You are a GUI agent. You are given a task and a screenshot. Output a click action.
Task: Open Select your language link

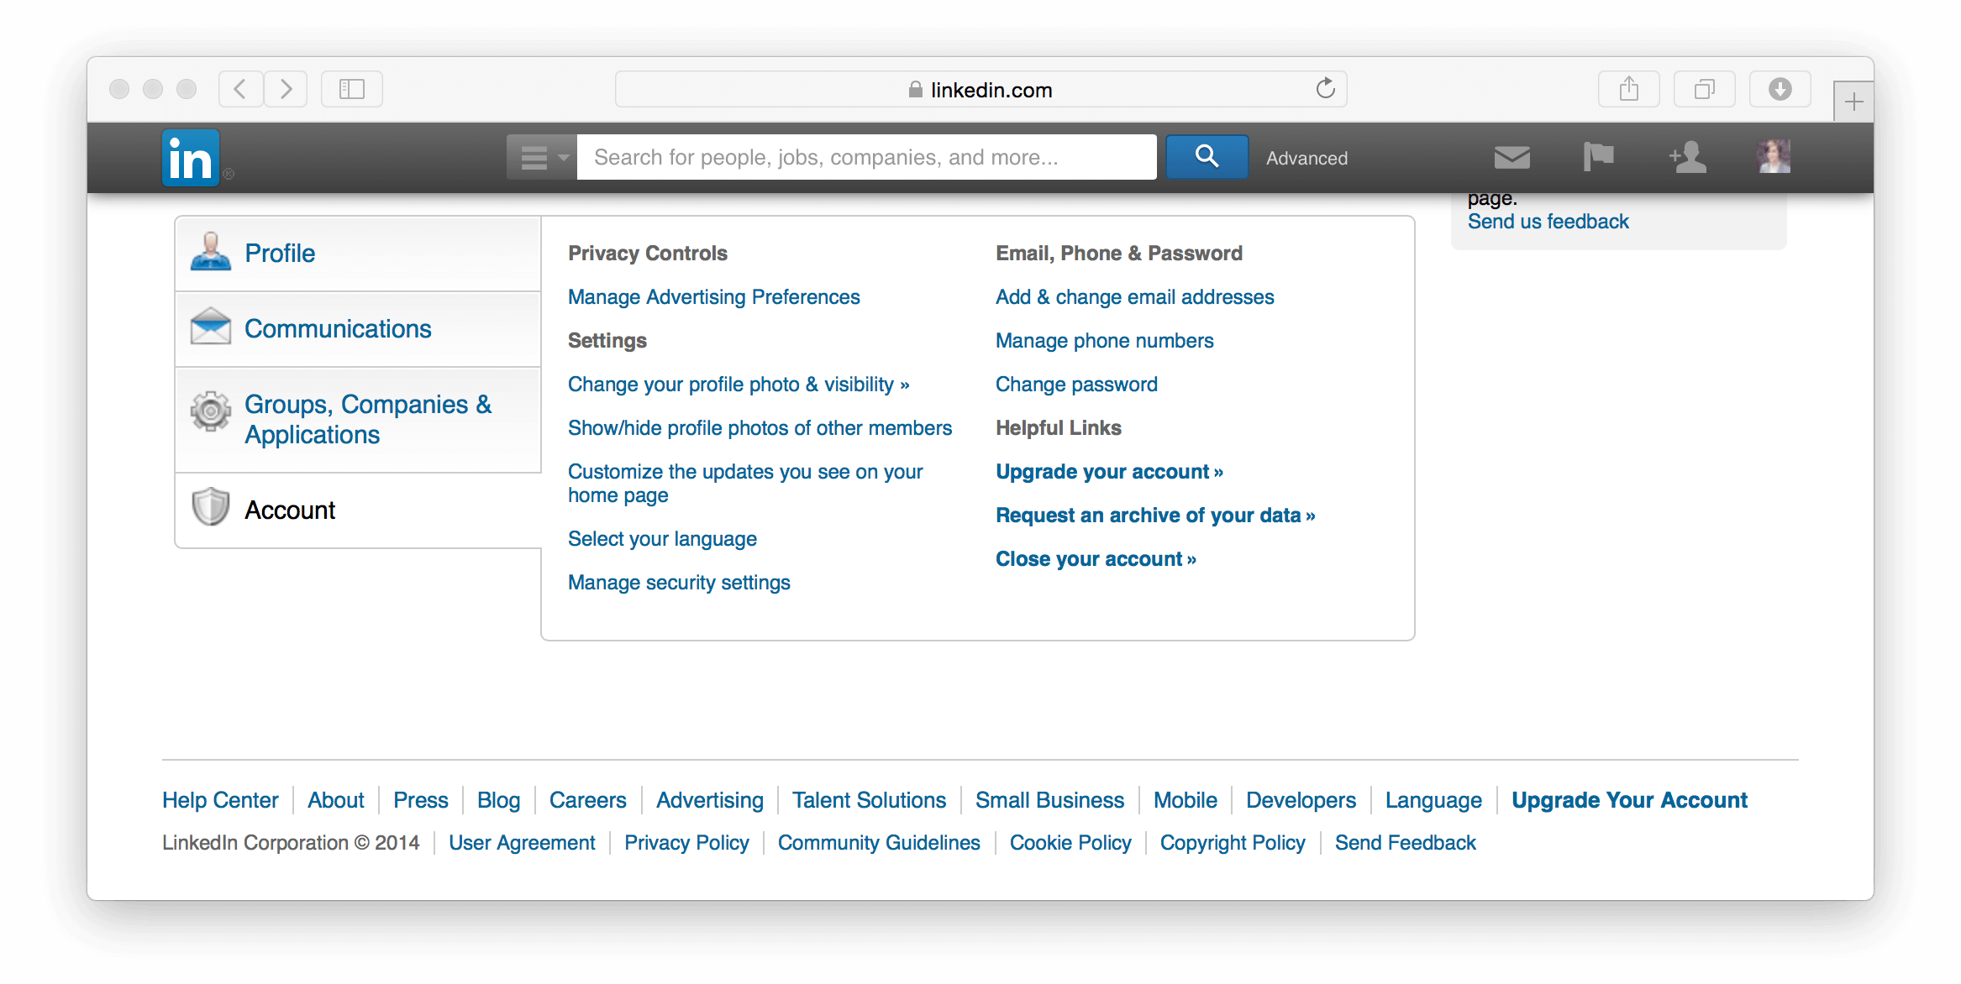click(662, 539)
